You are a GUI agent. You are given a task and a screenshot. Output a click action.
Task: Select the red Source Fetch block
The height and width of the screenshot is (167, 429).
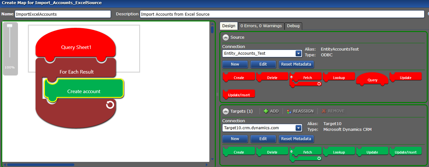click(x=307, y=77)
